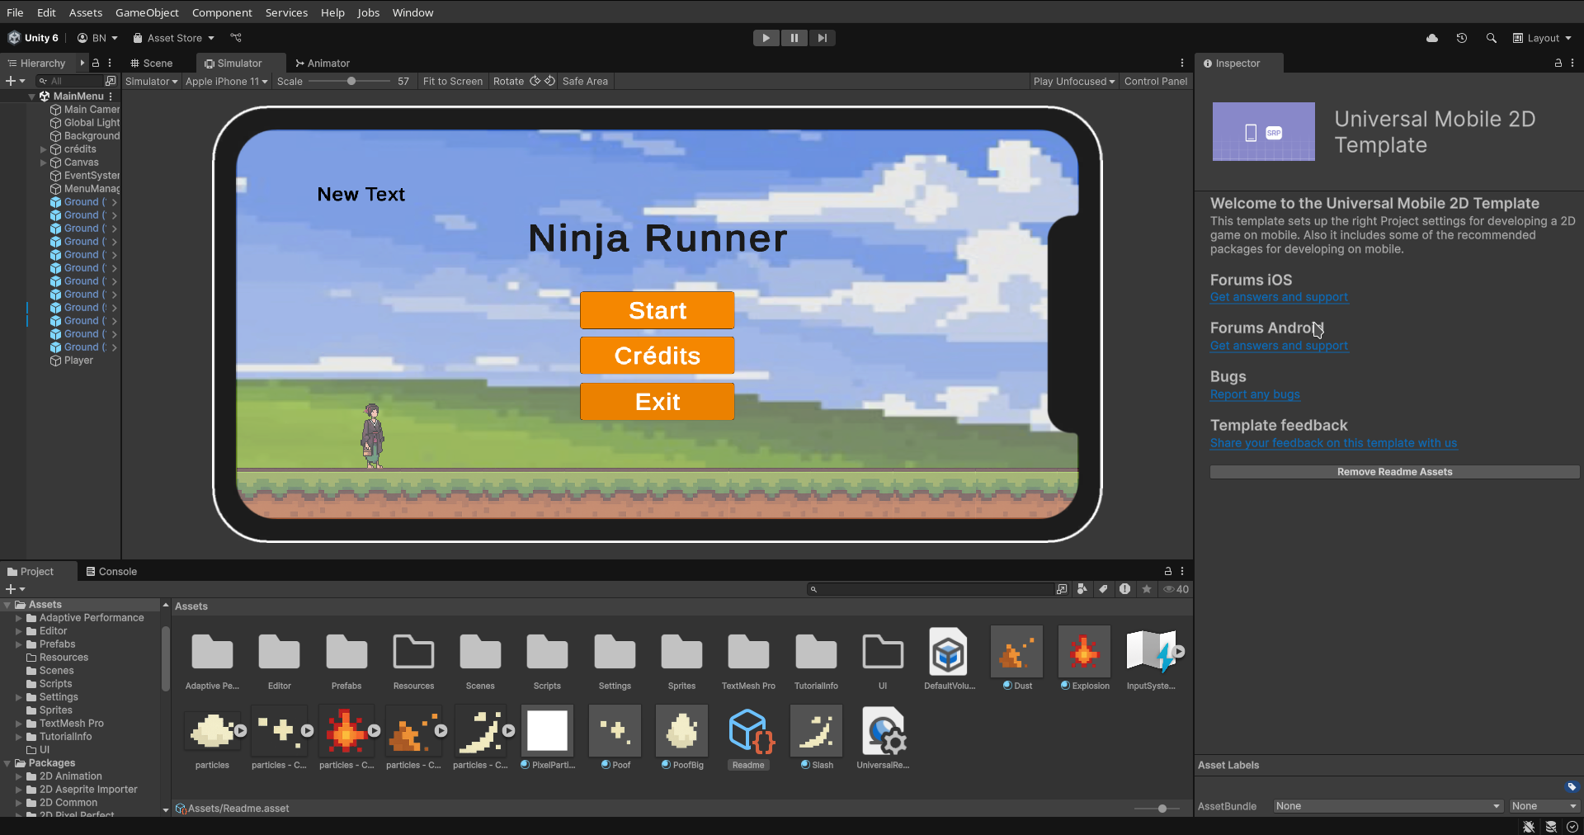Open the Explosion particle asset
This screenshot has height=835, width=1584.
[1083, 653]
